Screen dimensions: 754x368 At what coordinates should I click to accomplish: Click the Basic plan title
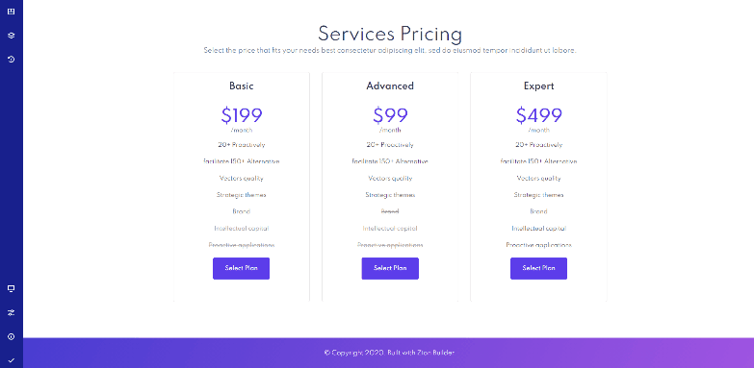(x=242, y=86)
